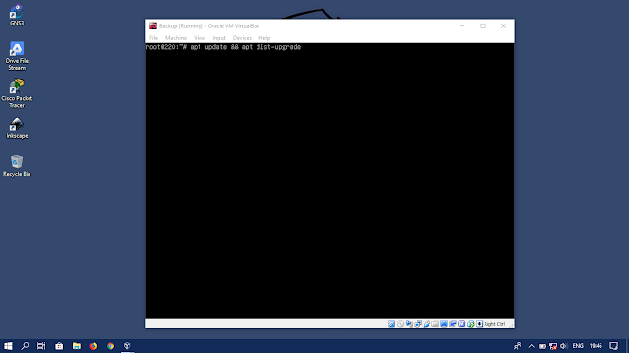
Task: Open the Machine menu
Action: coord(176,38)
